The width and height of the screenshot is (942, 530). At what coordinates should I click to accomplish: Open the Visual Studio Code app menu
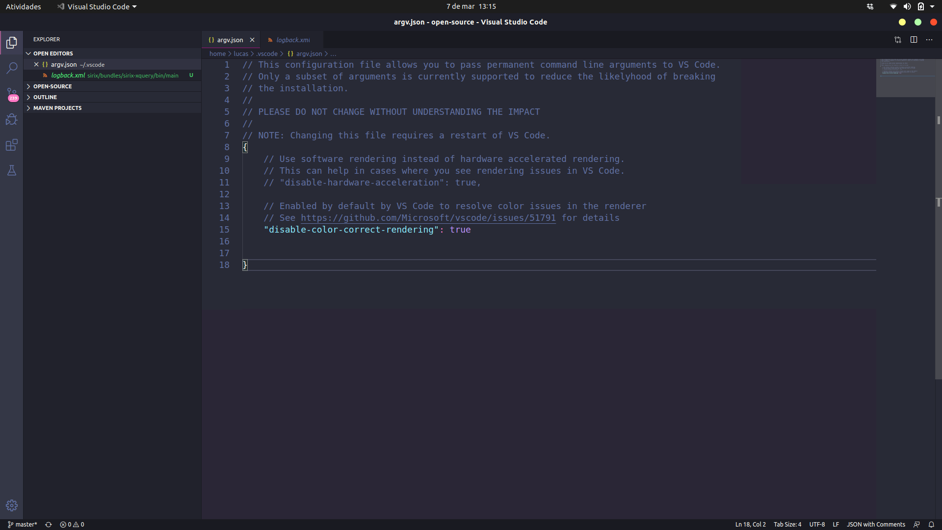click(96, 6)
